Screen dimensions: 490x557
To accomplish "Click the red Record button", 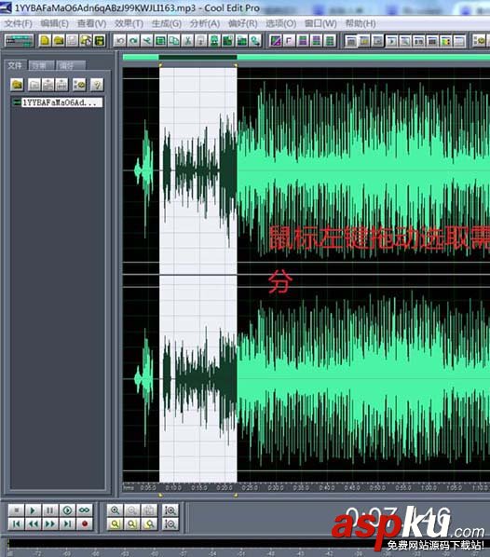I will point(85,523).
